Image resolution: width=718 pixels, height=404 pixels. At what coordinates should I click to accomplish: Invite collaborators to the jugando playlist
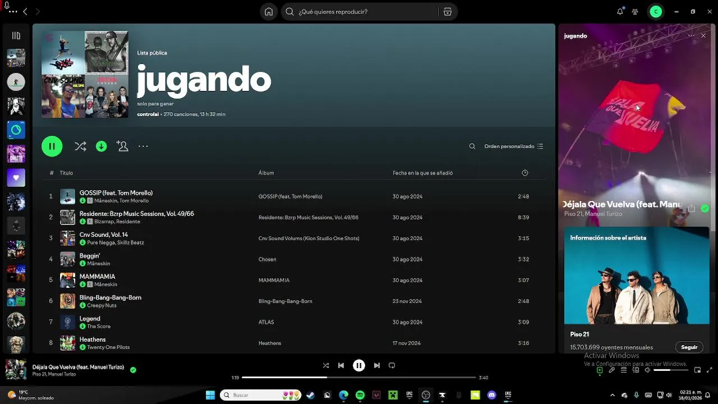click(x=122, y=146)
